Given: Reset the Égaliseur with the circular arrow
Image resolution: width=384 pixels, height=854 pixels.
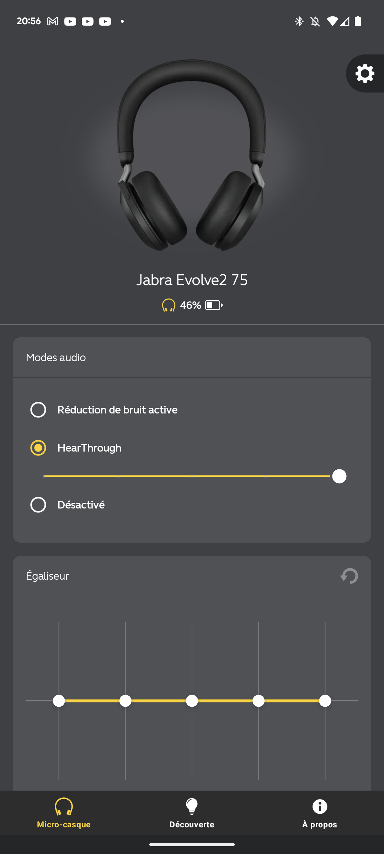Looking at the screenshot, I should coord(349,576).
